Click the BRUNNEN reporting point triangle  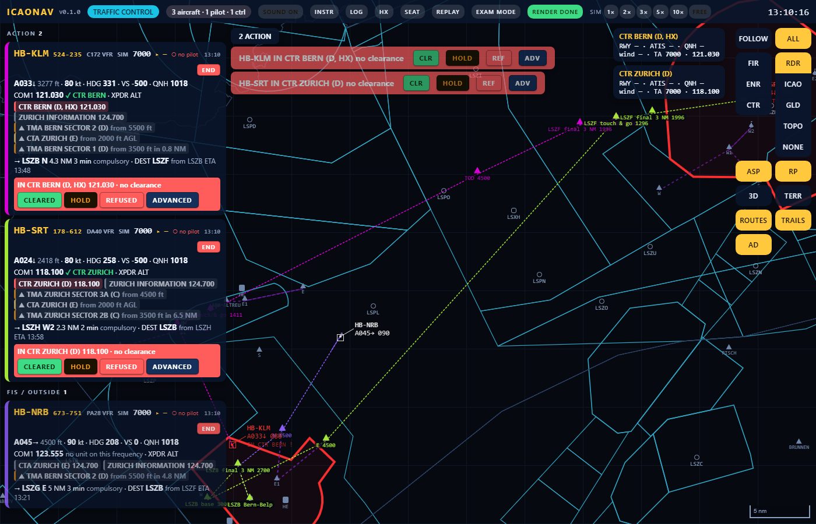[799, 441]
